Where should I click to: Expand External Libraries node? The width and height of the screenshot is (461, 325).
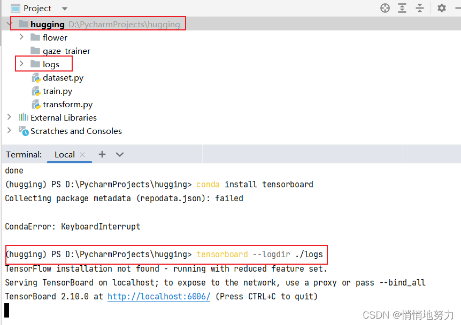click(x=9, y=117)
